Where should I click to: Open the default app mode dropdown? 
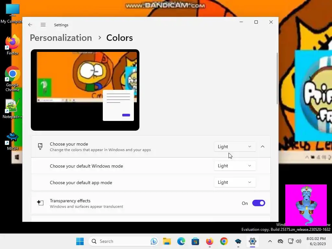click(235, 182)
